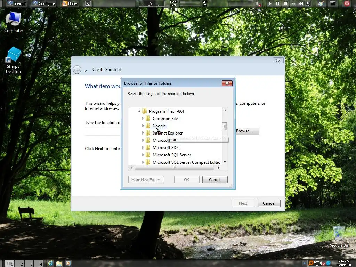The width and height of the screenshot is (356, 267).
Task: Switch to virtual desktop 2
Action: (19, 264)
